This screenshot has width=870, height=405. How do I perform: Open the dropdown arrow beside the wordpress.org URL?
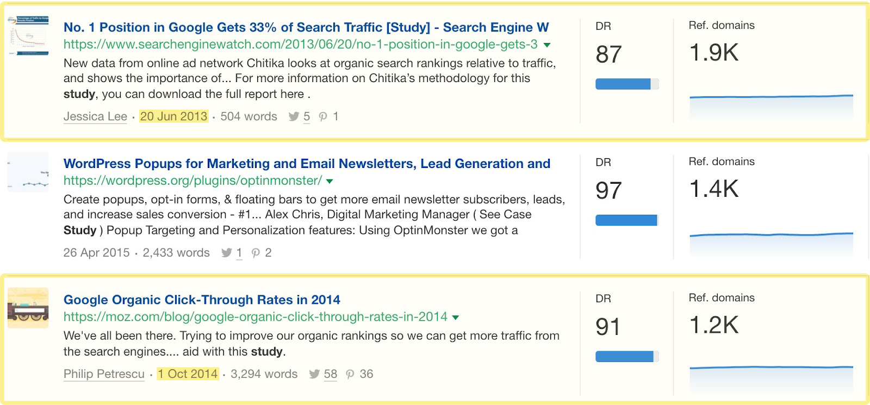click(x=331, y=182)
